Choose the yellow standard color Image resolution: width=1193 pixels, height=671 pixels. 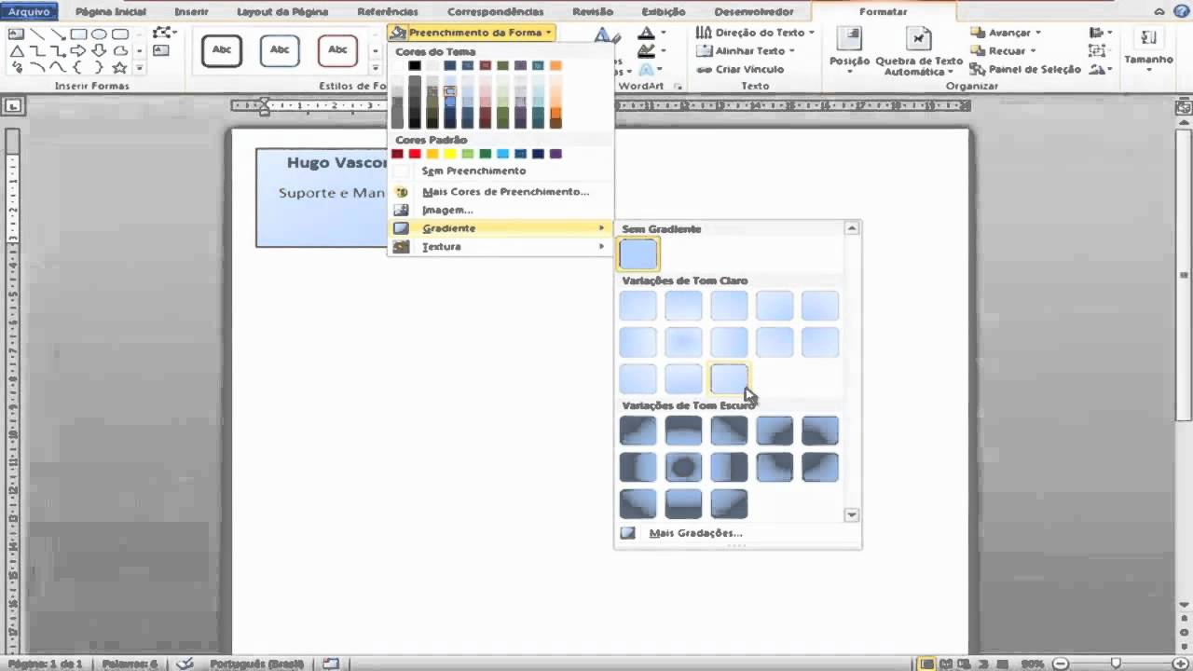click(x=450, y=154)
